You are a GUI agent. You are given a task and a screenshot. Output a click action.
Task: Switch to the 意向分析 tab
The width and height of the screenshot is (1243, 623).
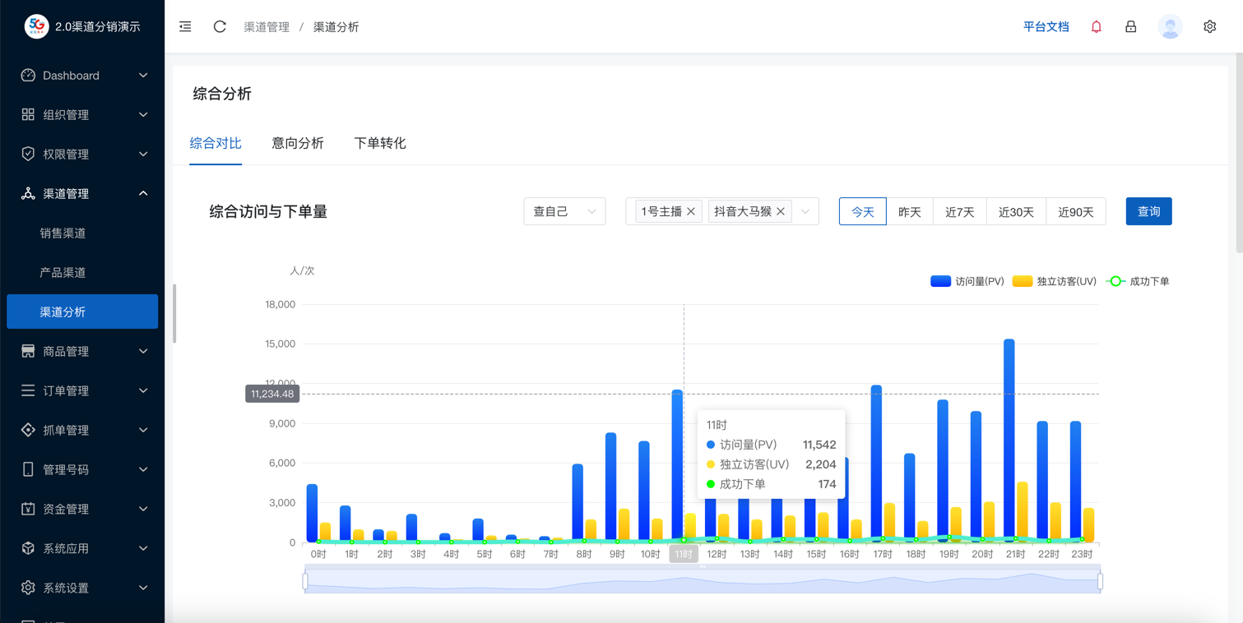(x=298, y=143)
